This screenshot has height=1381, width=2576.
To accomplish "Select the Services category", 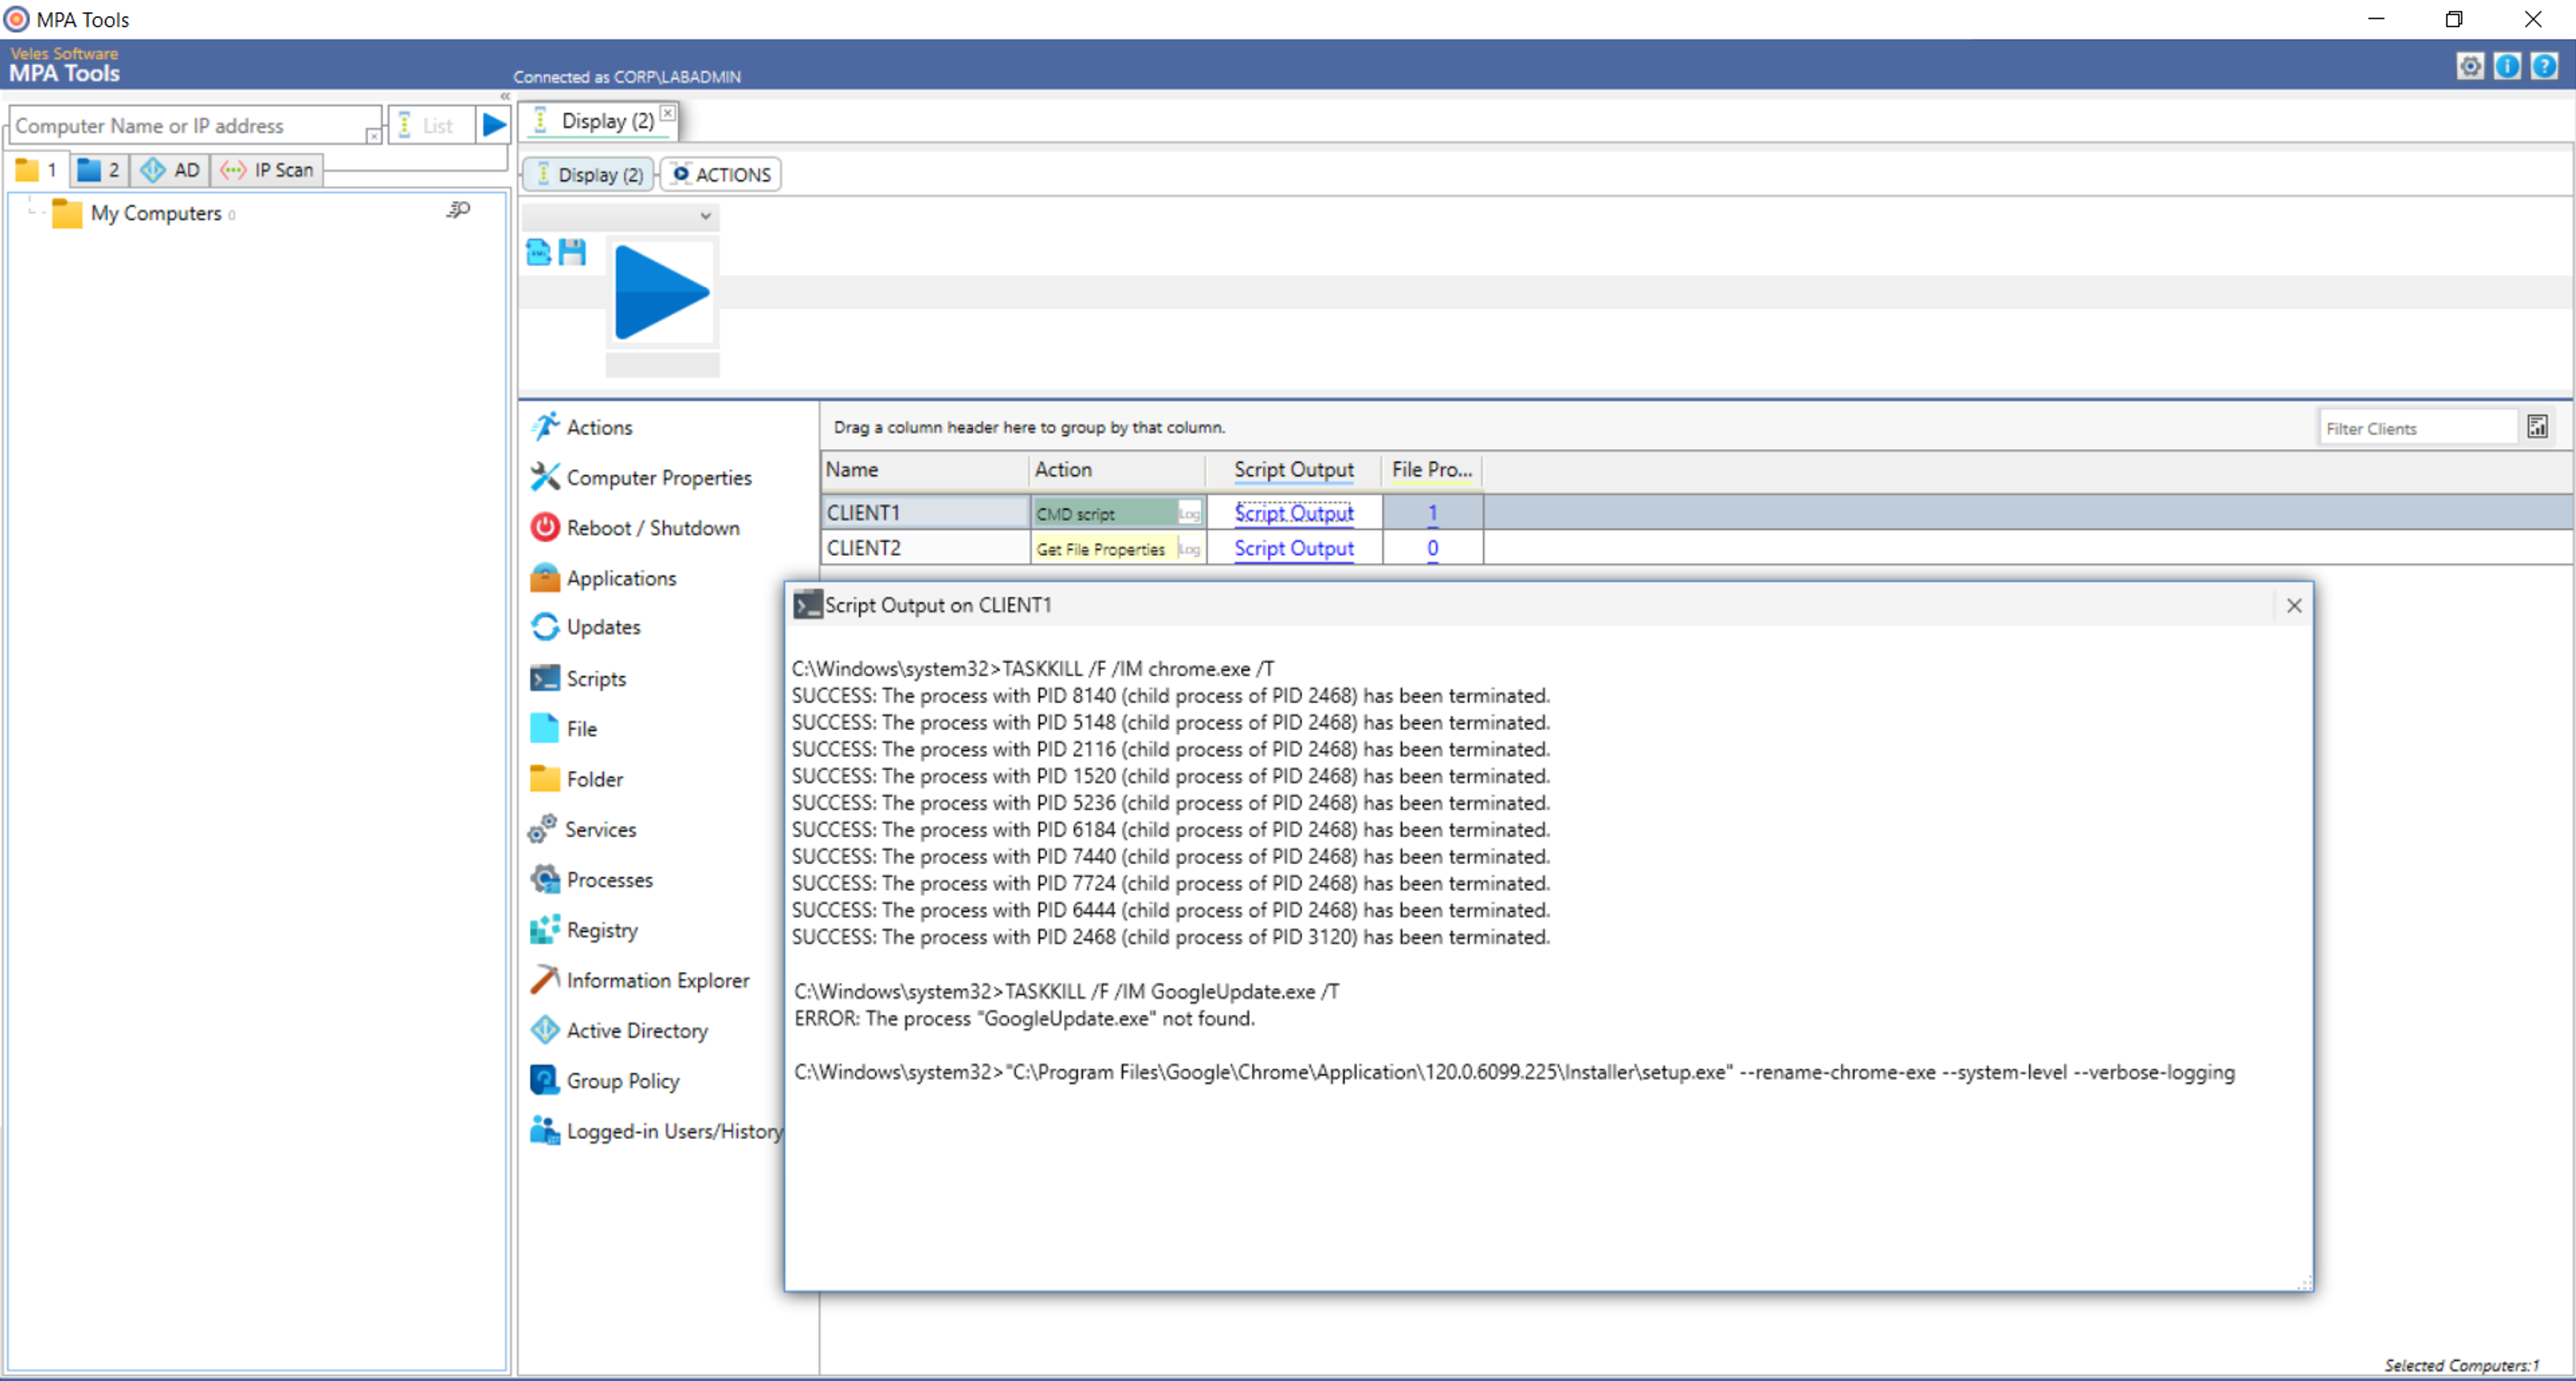I will pyautogui.click(x=582, y=829).
